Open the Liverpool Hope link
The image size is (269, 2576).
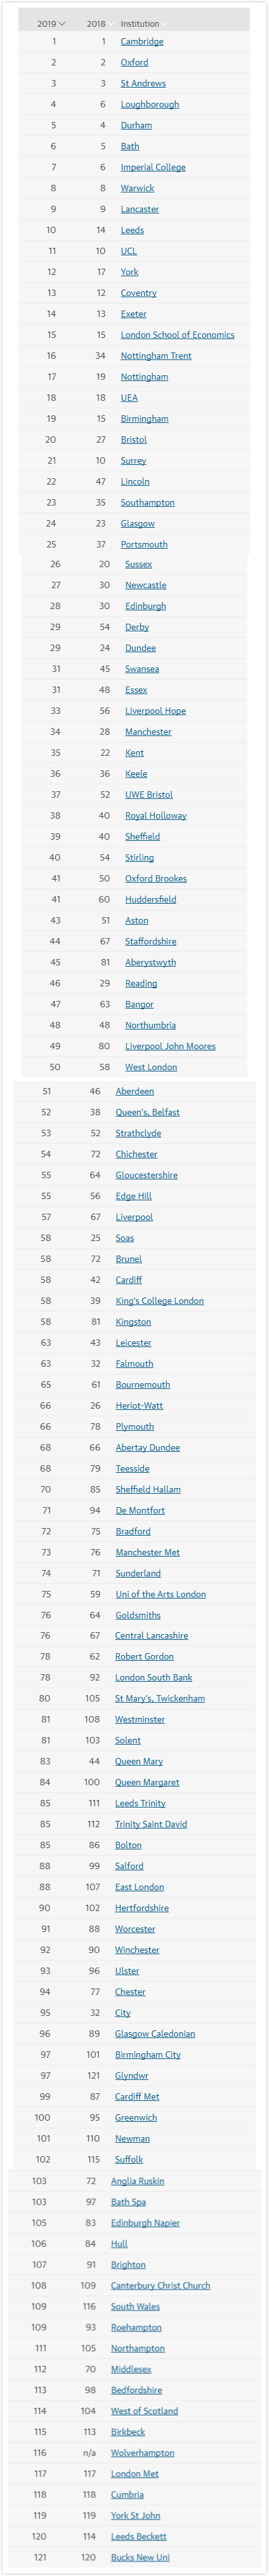(x=155, y=711)
